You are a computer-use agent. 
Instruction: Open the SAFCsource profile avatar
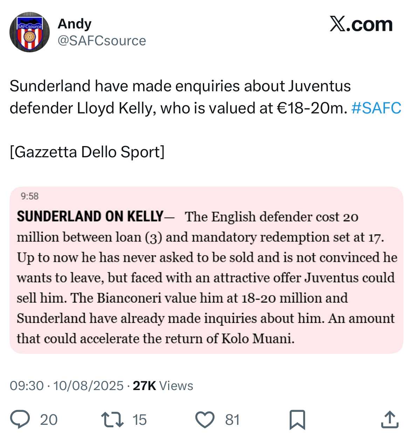[x=29, y=32]
